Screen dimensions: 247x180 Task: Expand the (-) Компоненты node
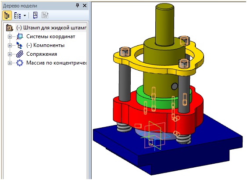(x=10, y=45)
